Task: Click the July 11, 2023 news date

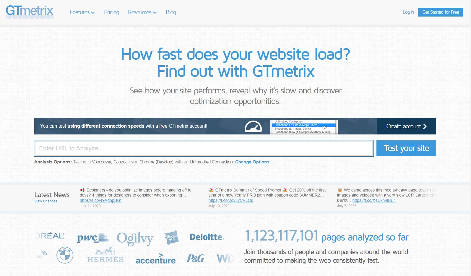Action: coord(90,206)
